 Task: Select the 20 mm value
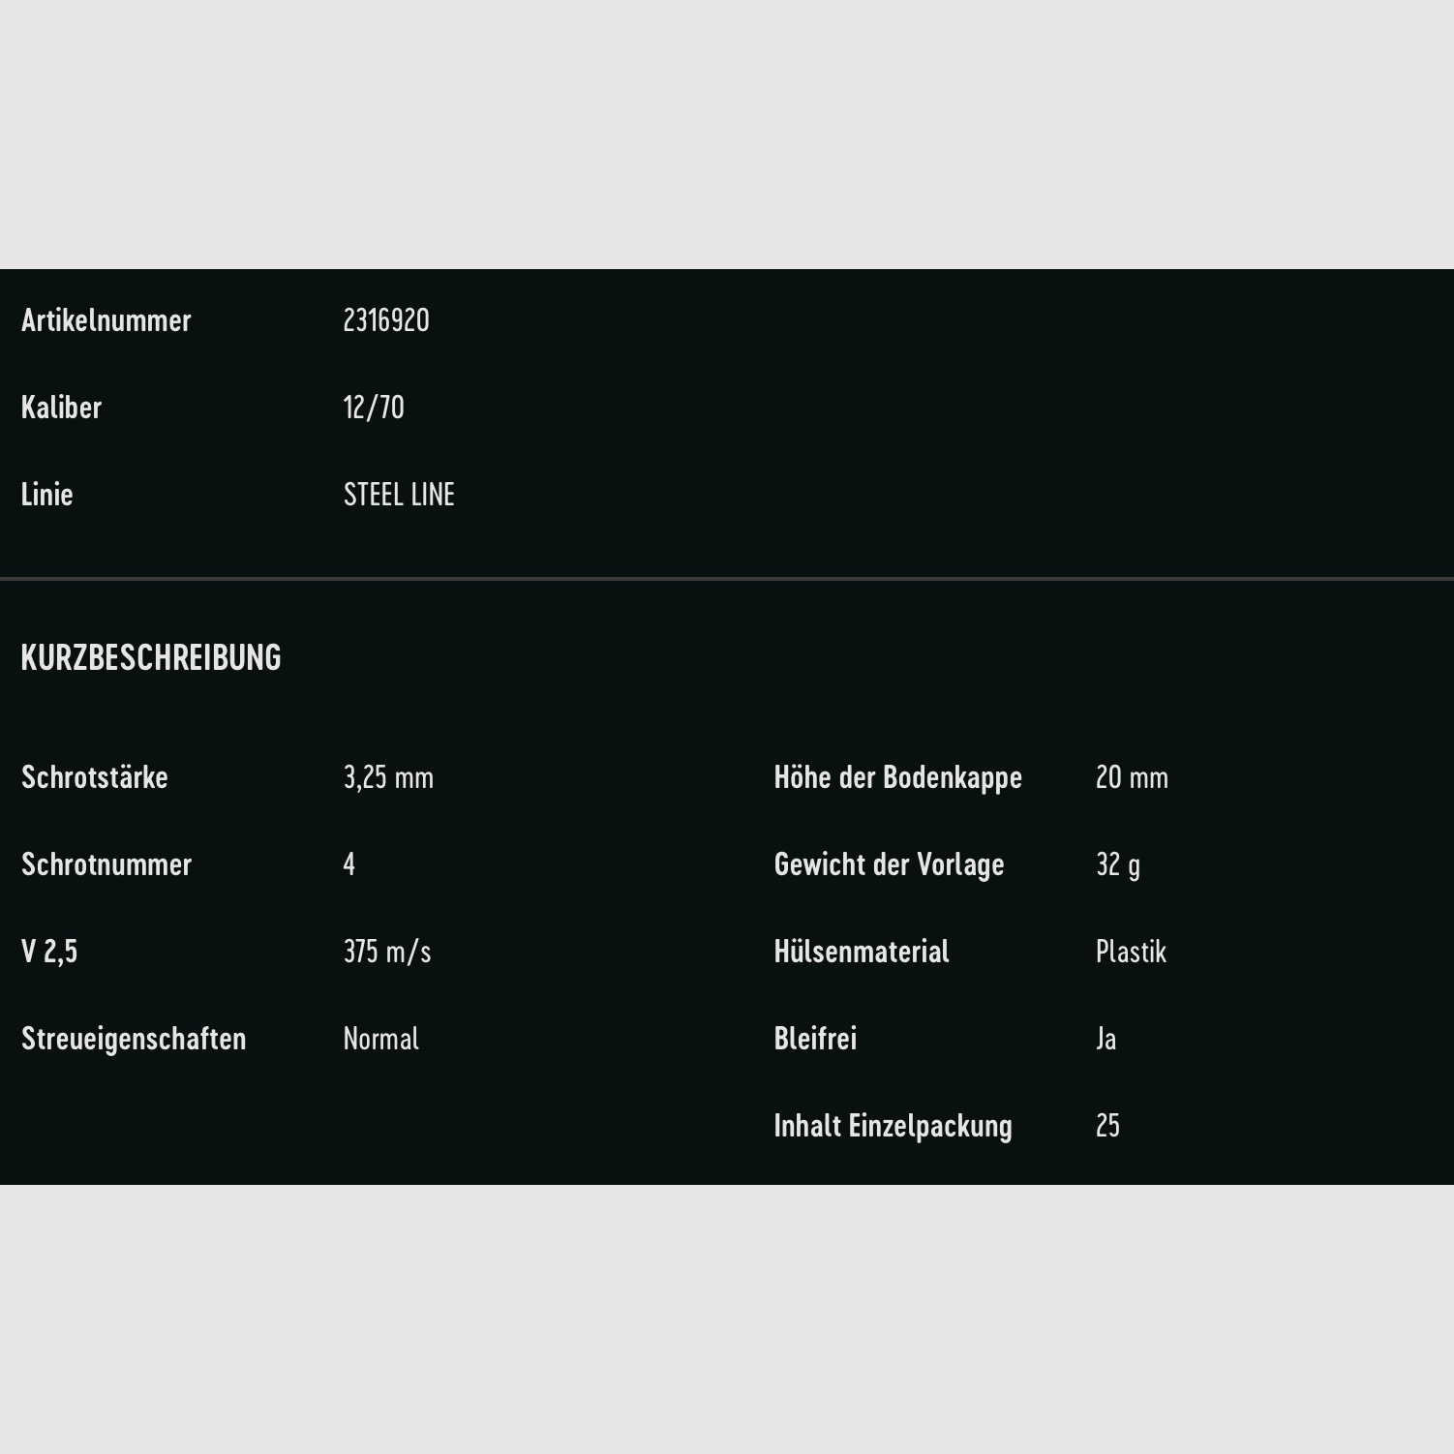[1132, 777]
